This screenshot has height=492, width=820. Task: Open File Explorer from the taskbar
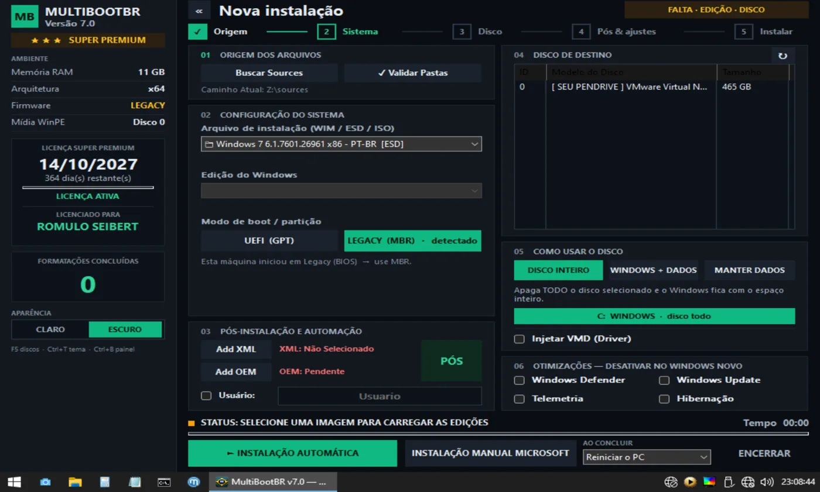pyautogui.click(x=75, y=482)
